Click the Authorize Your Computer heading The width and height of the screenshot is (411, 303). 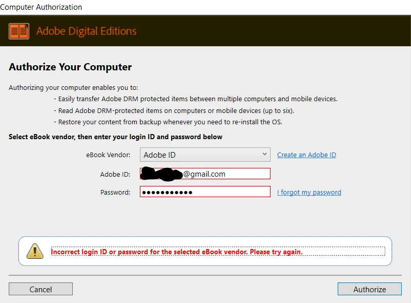70,67
